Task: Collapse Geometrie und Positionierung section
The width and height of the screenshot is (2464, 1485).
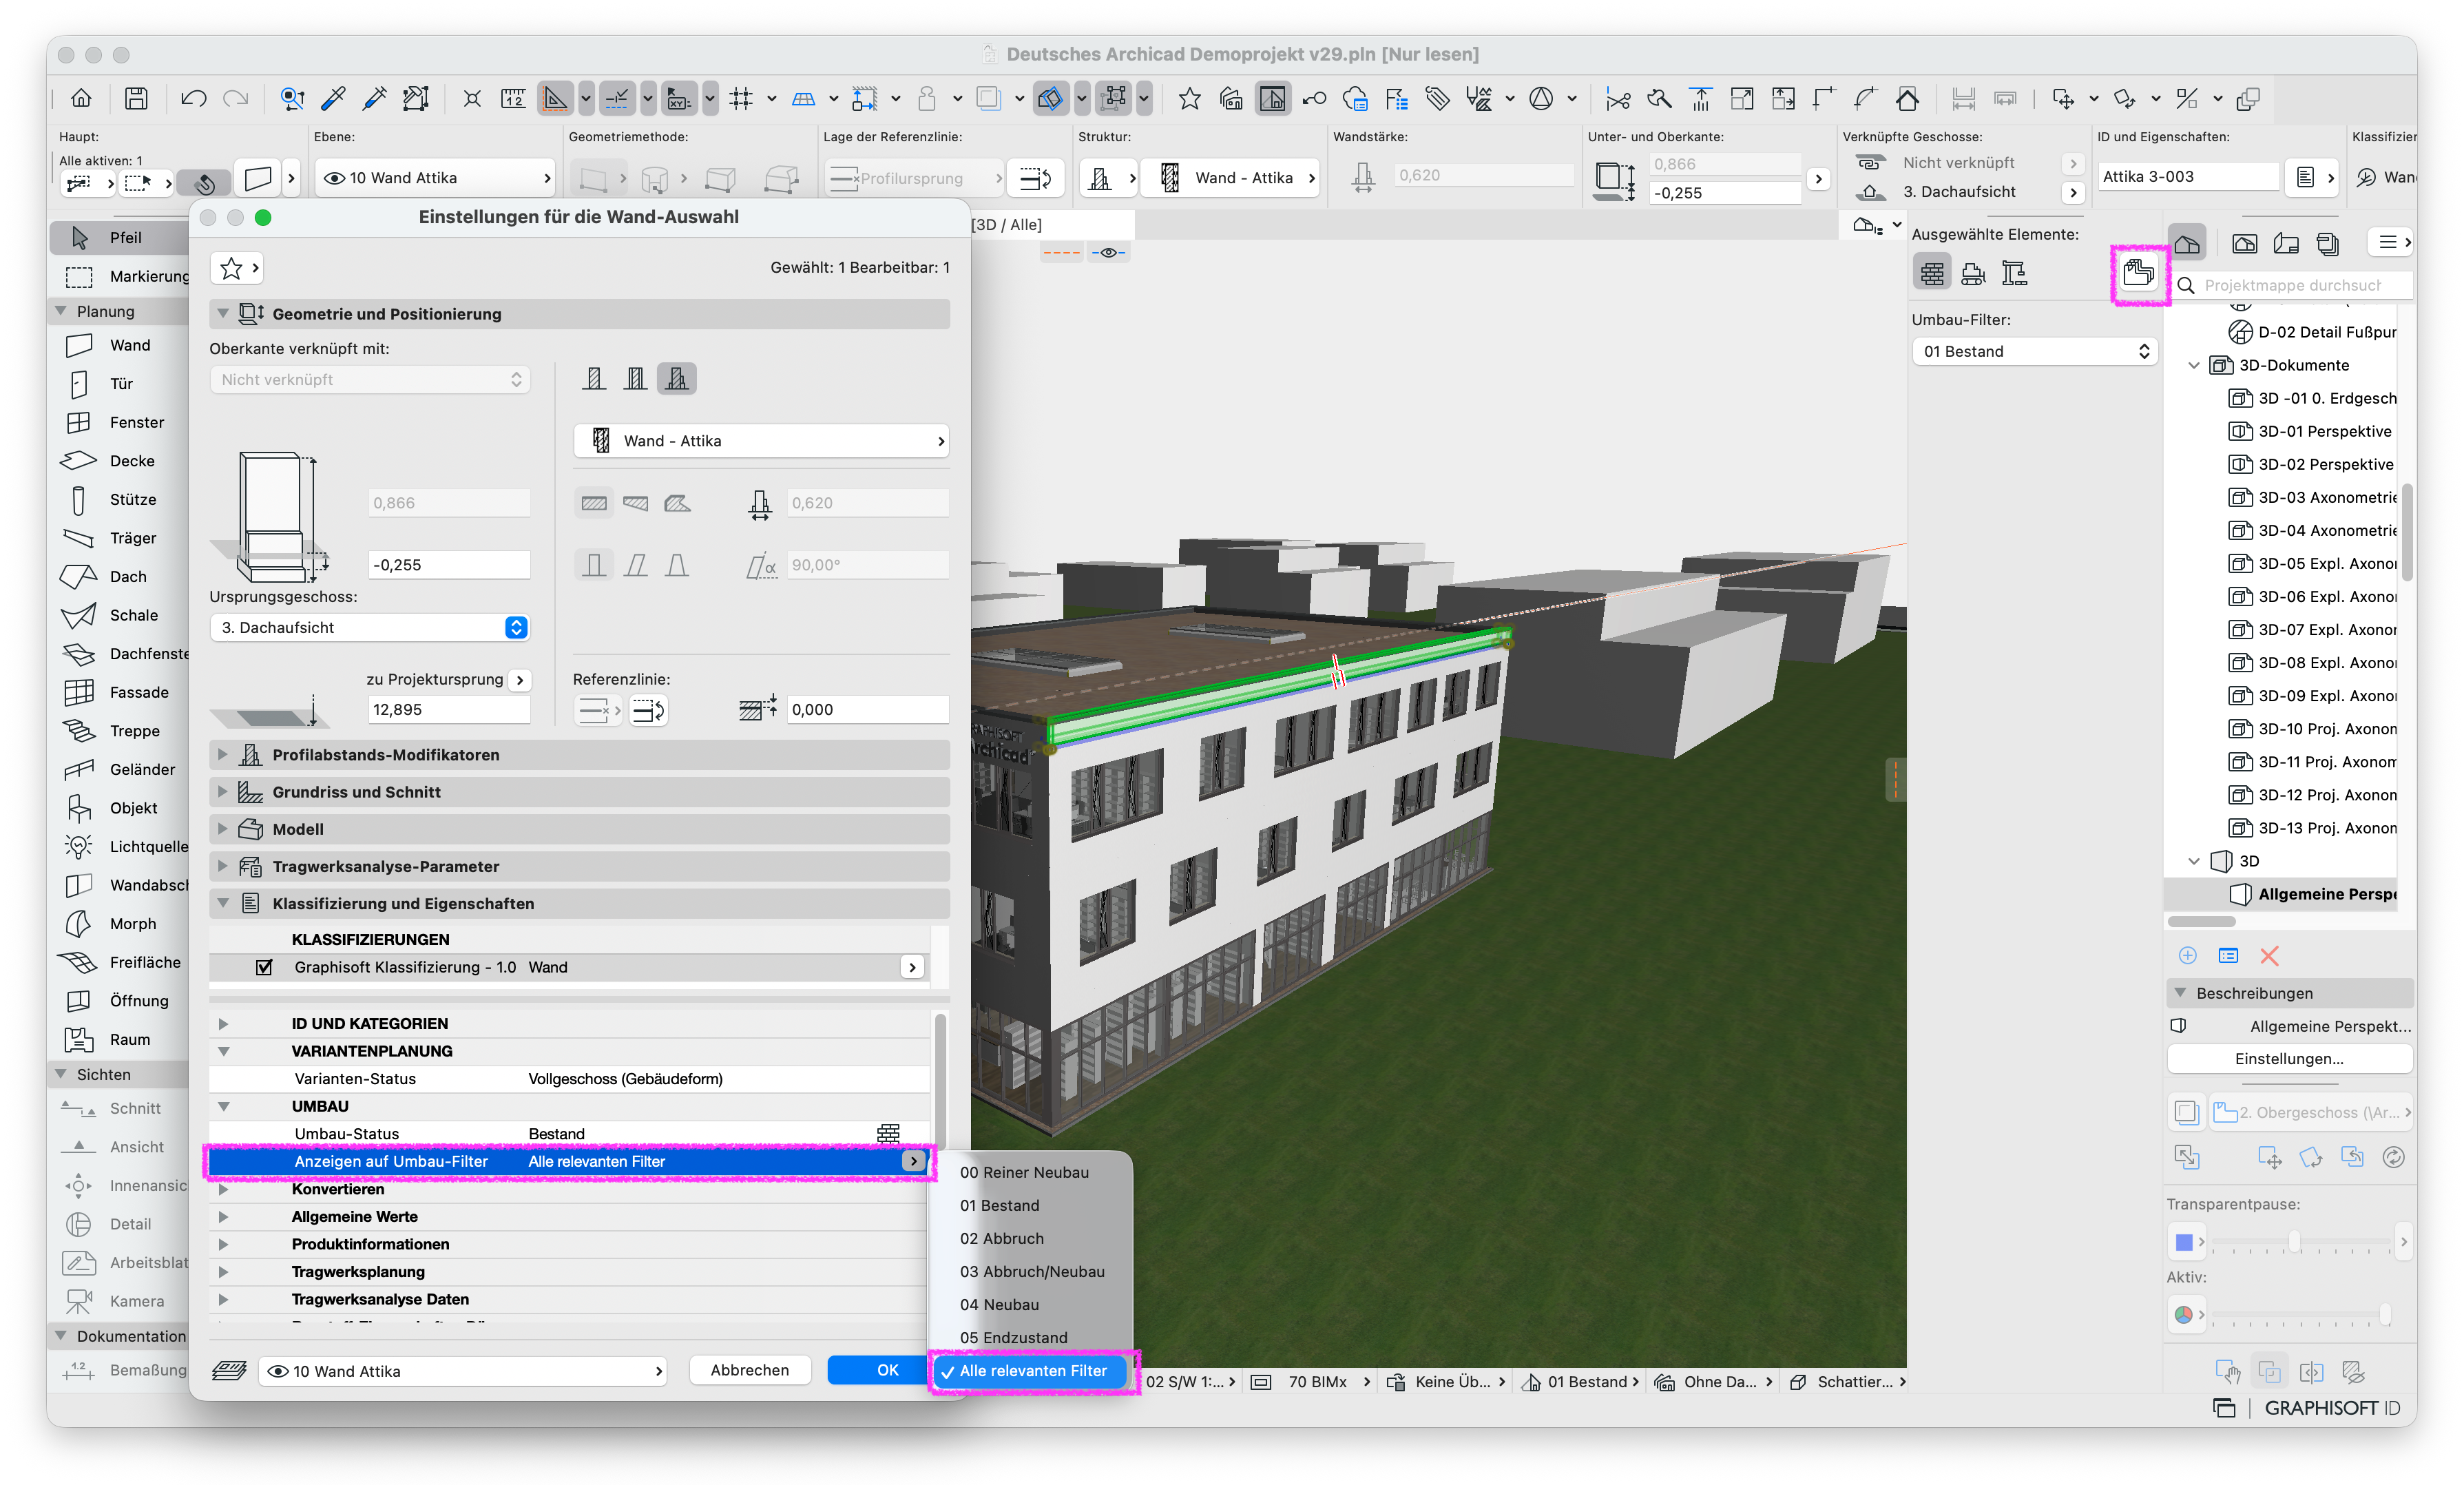Action: (x=223, y=314)
